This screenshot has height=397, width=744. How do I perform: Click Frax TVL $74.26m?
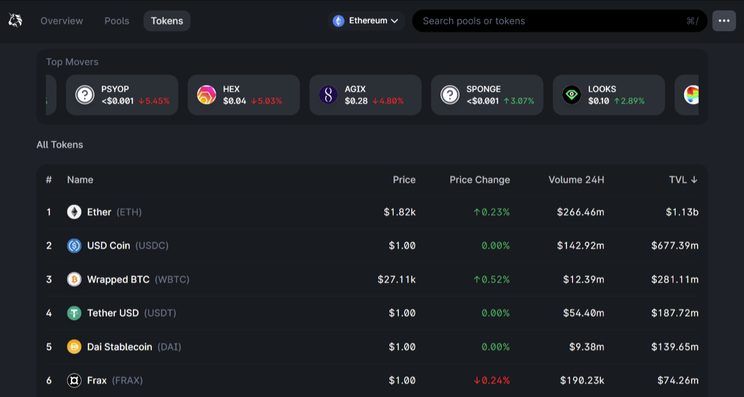click(x=678, y=380)
